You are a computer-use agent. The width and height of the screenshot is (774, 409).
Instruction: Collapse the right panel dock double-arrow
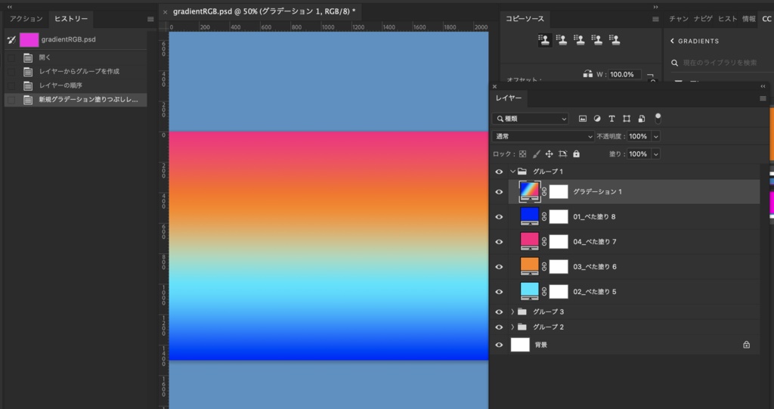(655, 7)
